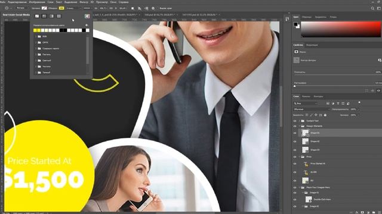Click the mask icon in Properties panel
The image size is (382, 214).
click(x=296, y=52)
